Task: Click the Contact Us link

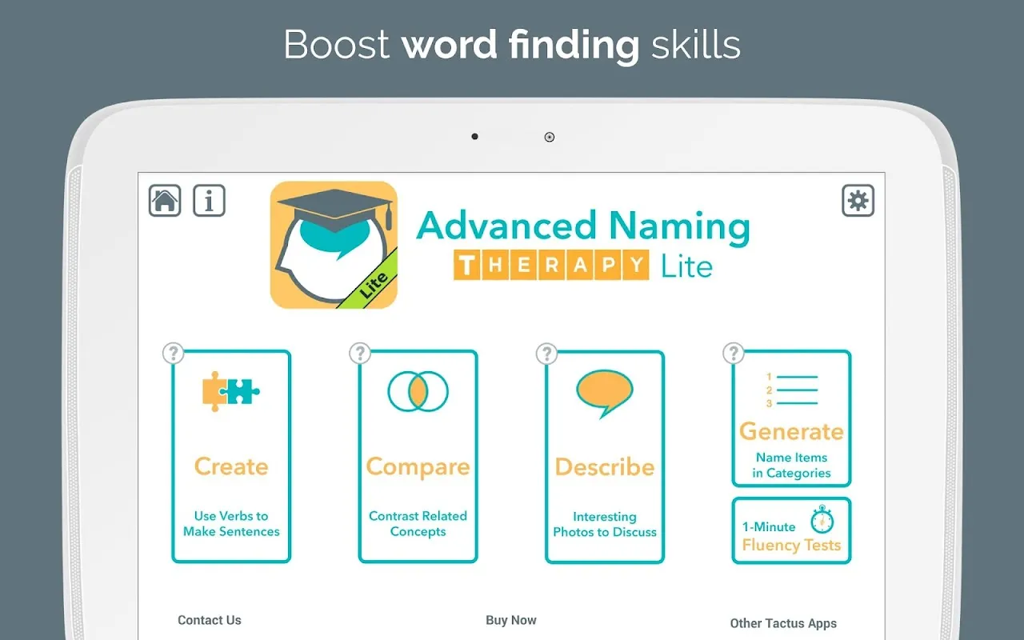Action: (x=210, y=620)
